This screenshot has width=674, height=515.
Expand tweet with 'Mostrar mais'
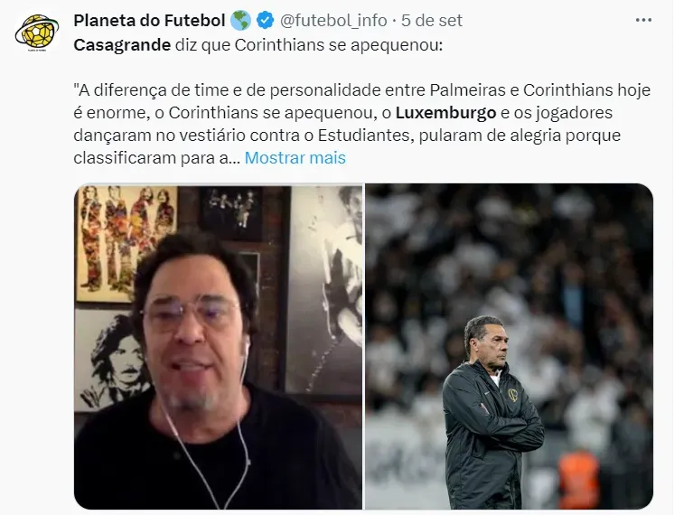(x=295, y=158)
